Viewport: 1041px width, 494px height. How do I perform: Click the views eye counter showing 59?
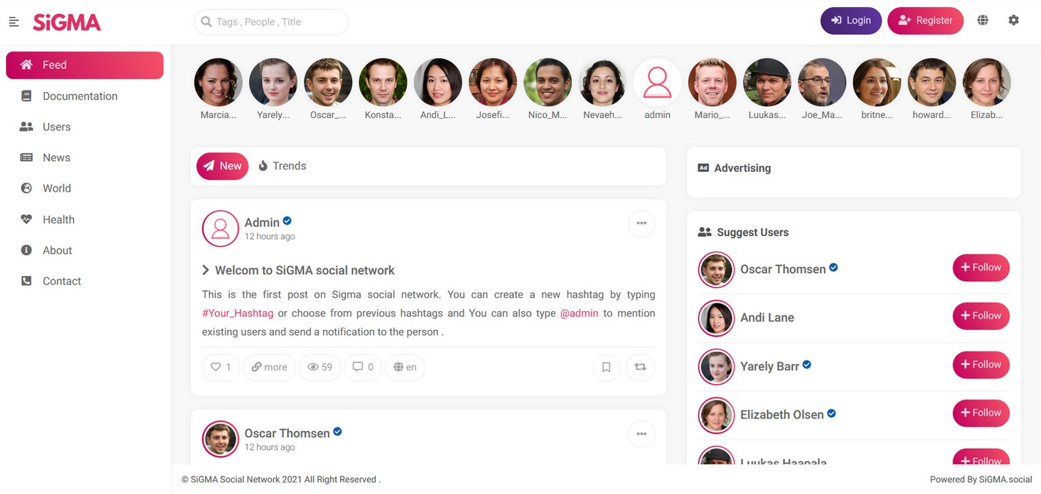(319, 367)
